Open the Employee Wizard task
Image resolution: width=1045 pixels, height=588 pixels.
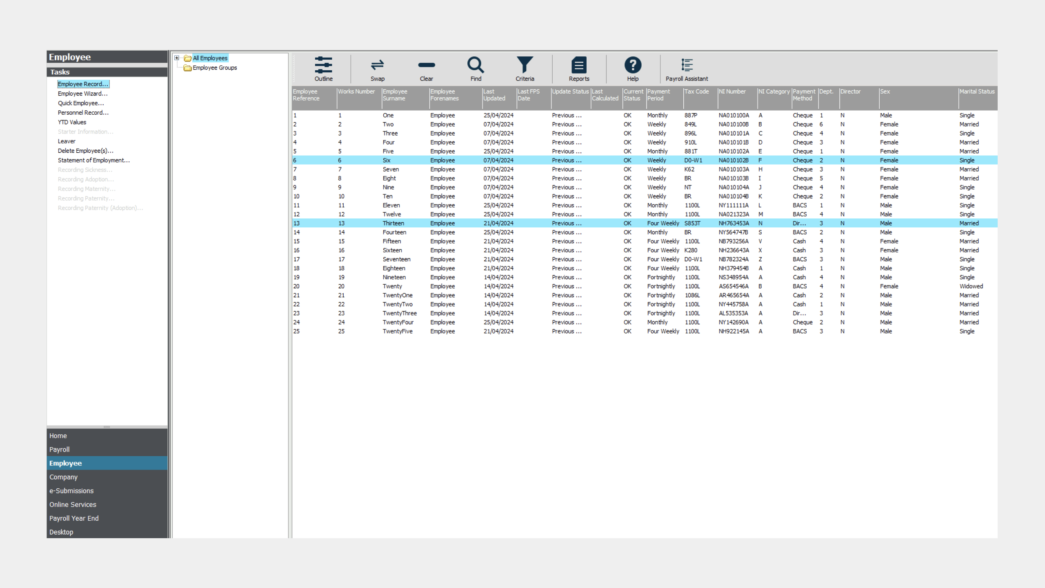point(82,94)
